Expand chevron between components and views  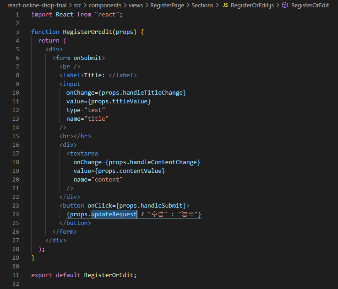coord(125,5)
